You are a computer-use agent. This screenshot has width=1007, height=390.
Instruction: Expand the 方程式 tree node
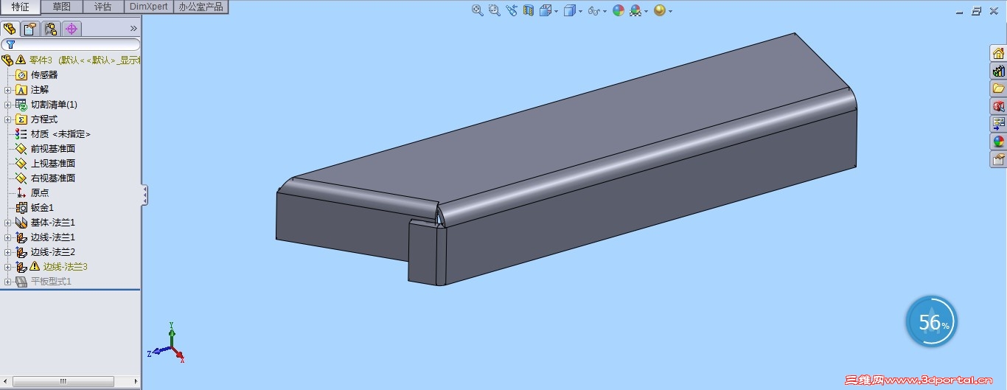click(8, 119)
